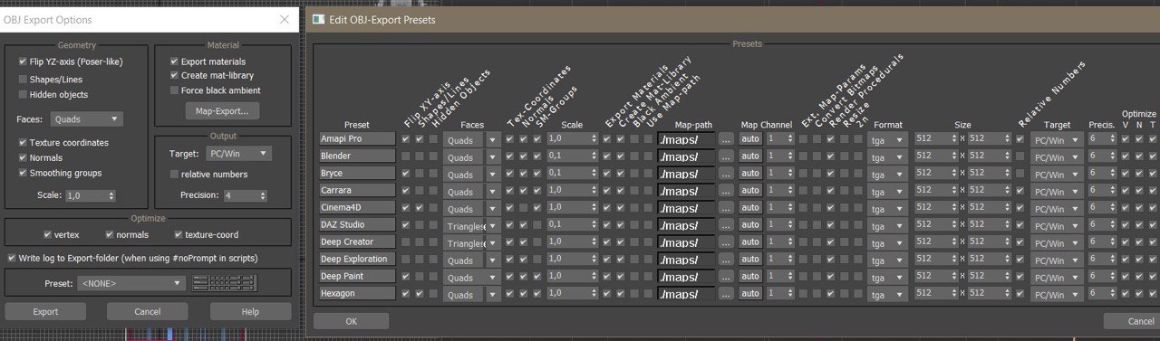Click Cancel in Edit OBJ-Export Presets
This screenshot has width=1160, height=341.
coord(1133,321)
